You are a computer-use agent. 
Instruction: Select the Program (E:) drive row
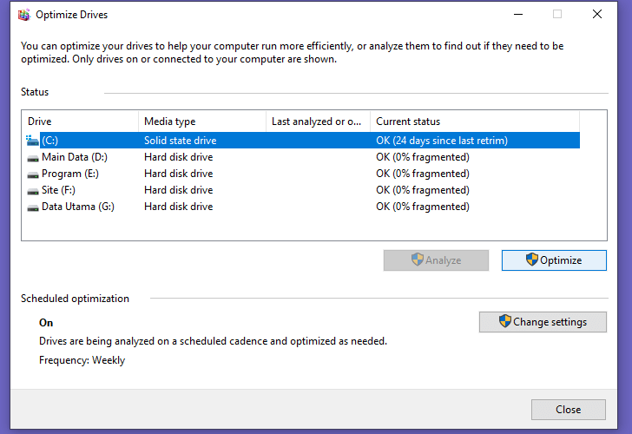click(x=302, y=174)
